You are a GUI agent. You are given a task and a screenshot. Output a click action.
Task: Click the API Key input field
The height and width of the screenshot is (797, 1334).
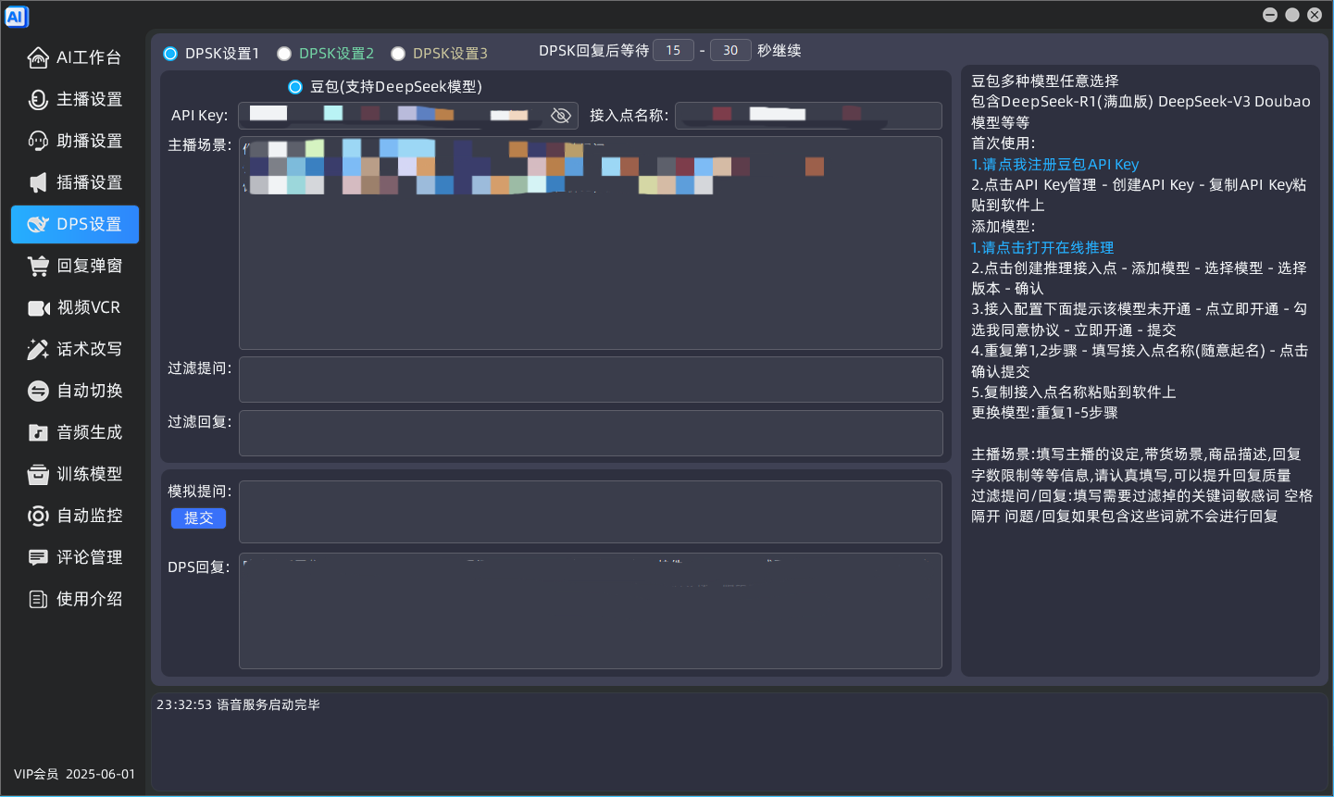(x=408, y=116)
